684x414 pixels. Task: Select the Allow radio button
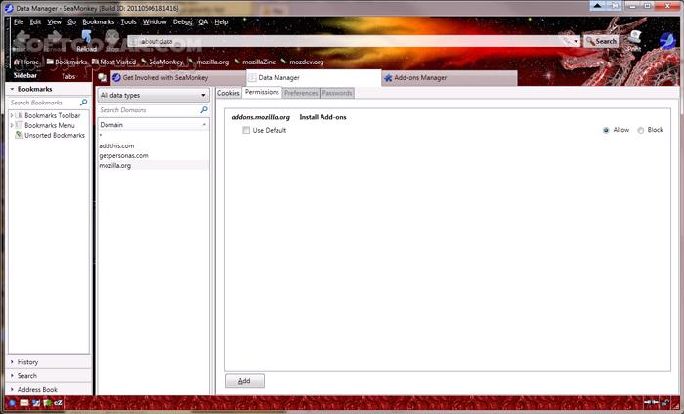(x=607, y=130)
